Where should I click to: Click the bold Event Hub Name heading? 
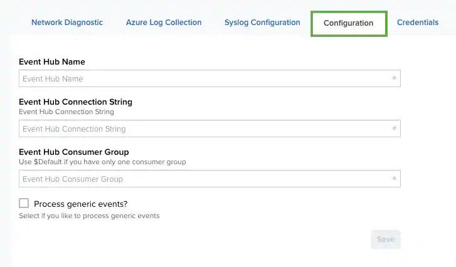click(x=52, y=62)
